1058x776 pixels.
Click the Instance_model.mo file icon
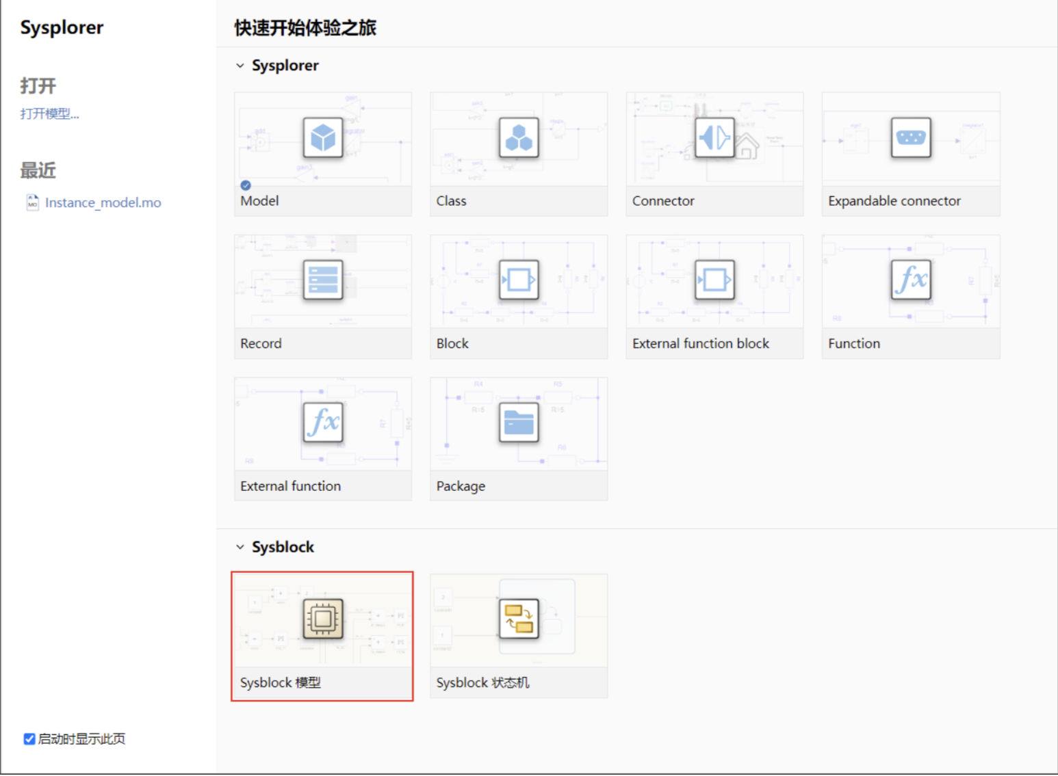pyautogui.click(x=32, y=202)
